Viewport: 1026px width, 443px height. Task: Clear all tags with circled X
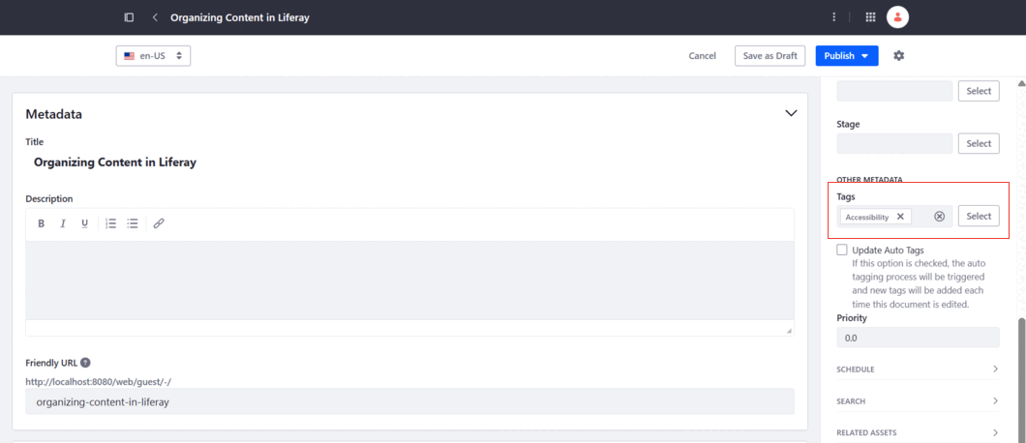coord(939,217)
